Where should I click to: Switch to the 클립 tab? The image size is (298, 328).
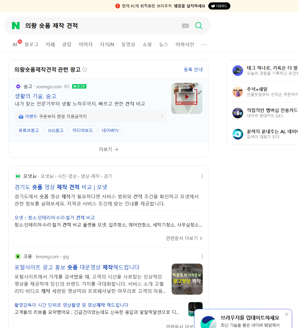tap(67, 44)
